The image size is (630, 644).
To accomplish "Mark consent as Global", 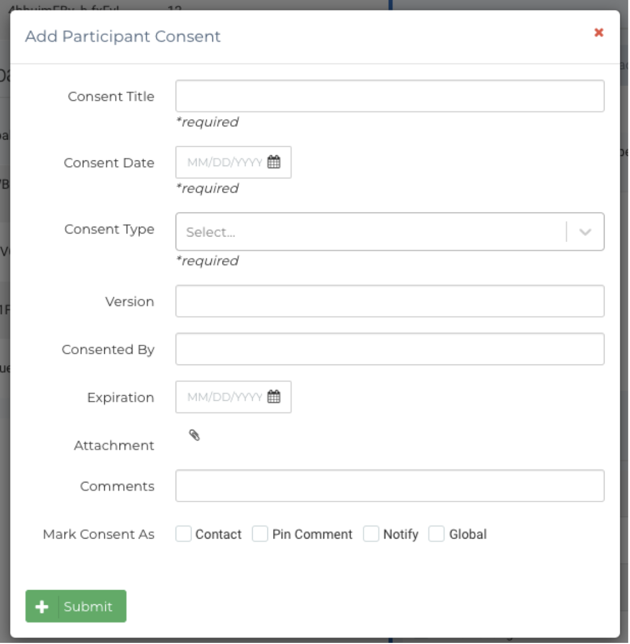I will [x=436, y=534].
